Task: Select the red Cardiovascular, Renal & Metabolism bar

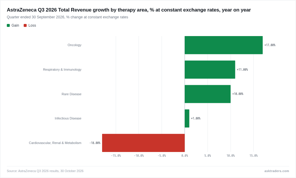Action: (143, 143)
